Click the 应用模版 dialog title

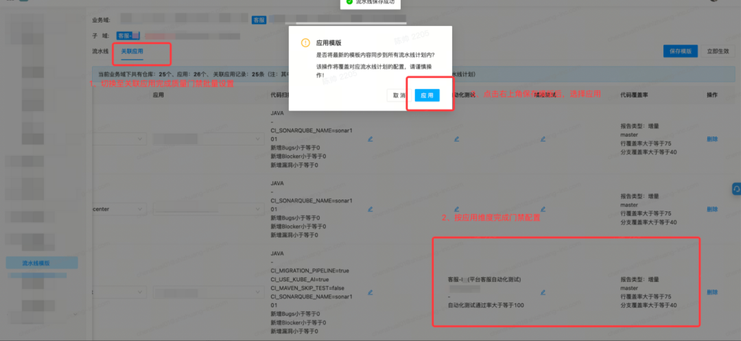(x=329, y=43)
